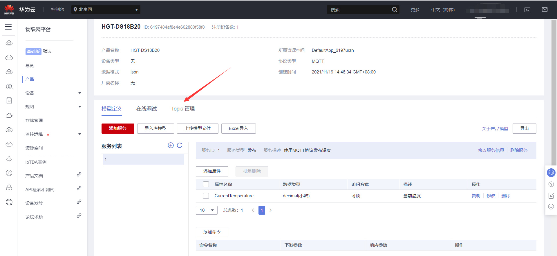Click the search magnifier icon in top bar
This screenshot has width=557, height=256.
(x=395, y=10)
